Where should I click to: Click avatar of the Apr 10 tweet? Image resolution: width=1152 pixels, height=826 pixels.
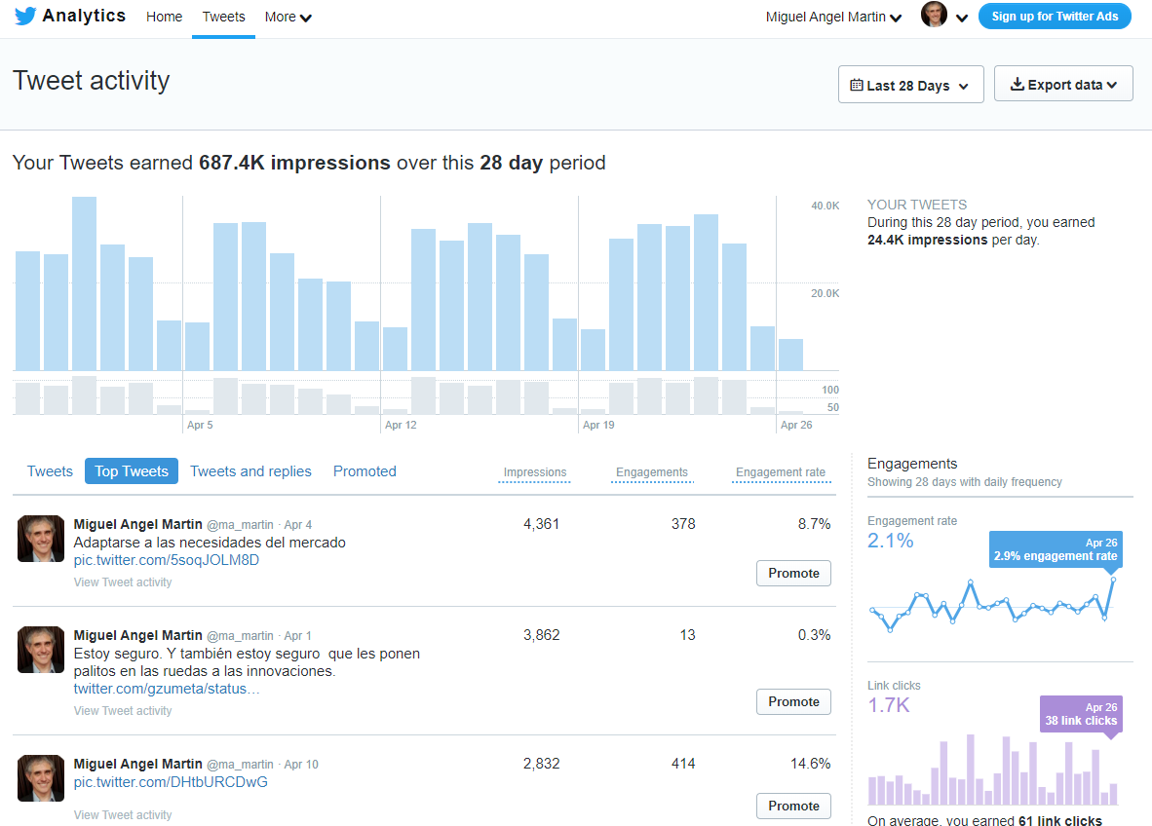40,778
